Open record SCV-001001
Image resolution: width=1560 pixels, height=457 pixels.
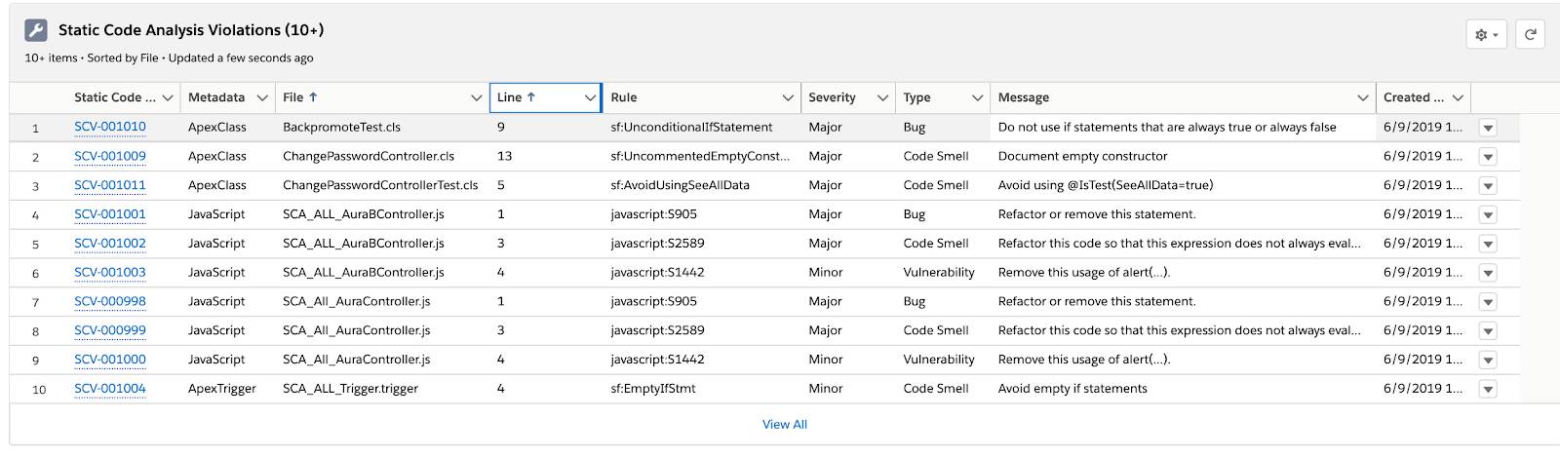[110, 214]
